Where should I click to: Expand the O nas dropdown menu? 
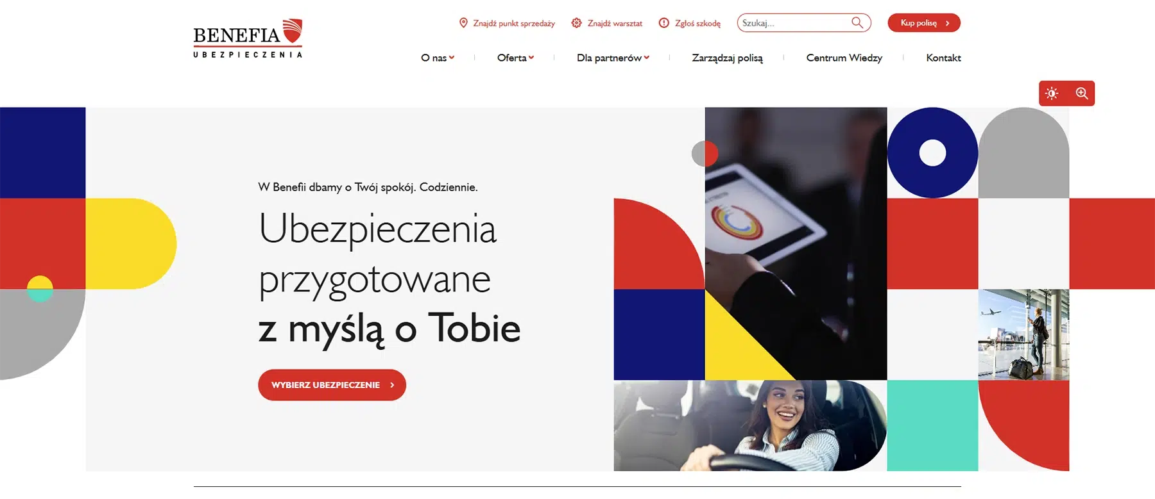(438, 58)
